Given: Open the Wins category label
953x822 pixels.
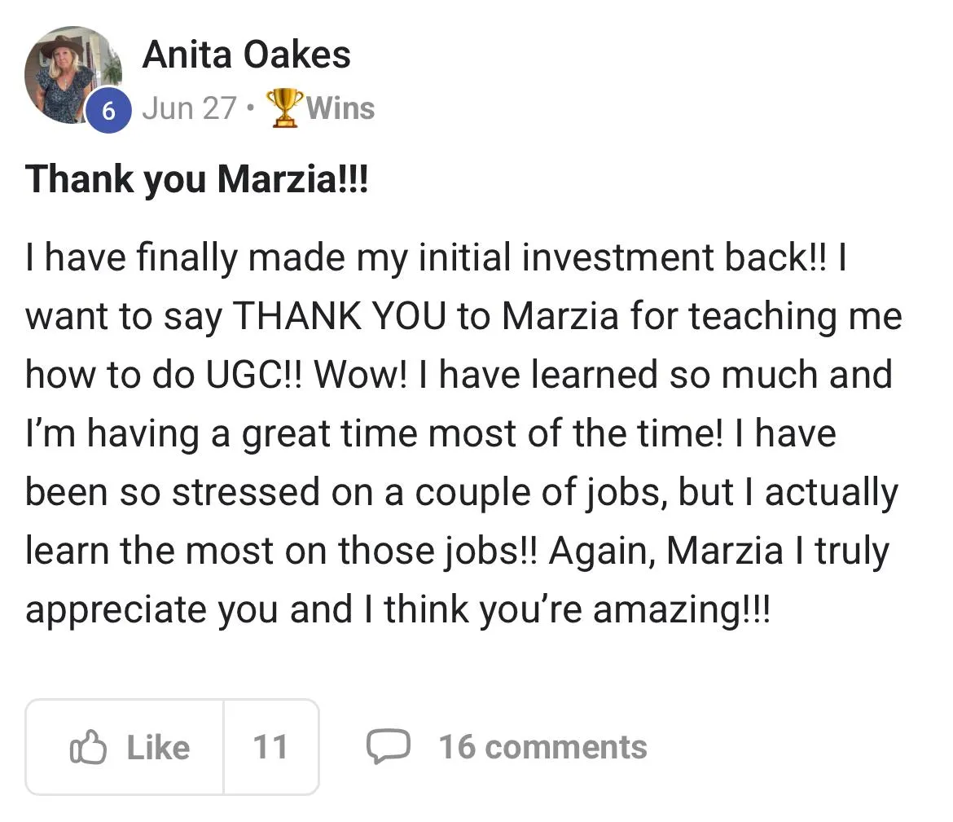Looking at the screenshot, I should (x=340, y=108).
